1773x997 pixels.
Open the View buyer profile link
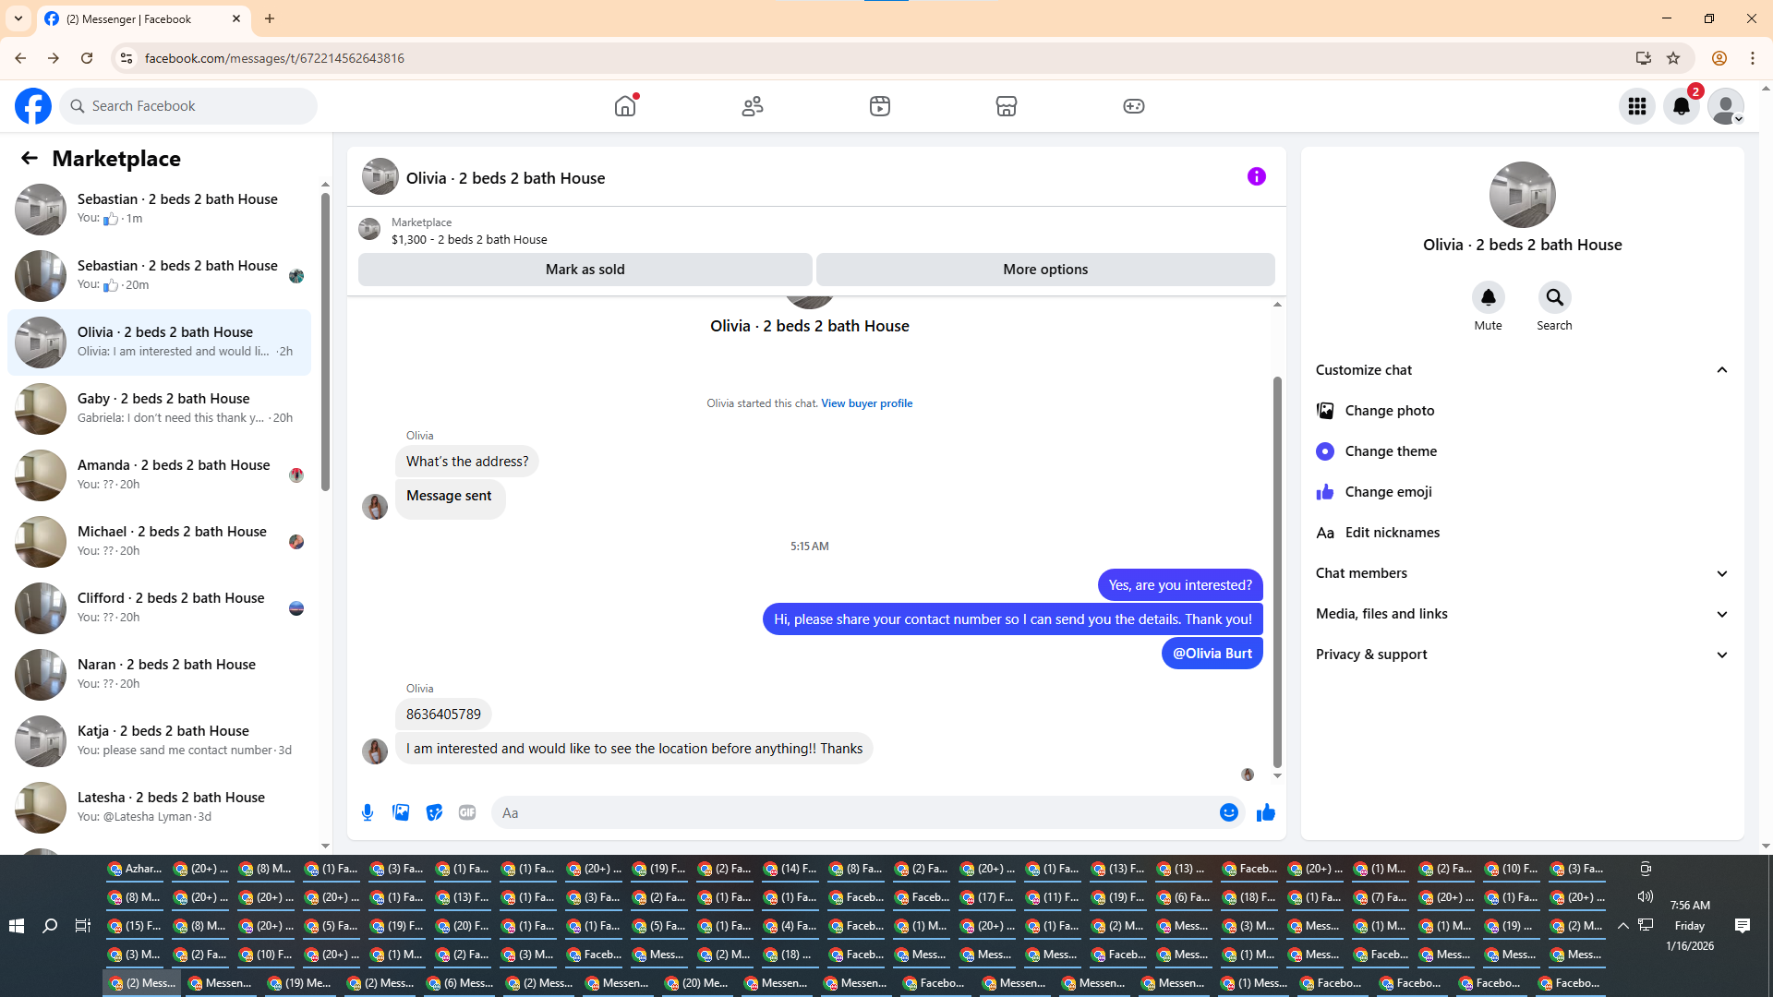866,403
